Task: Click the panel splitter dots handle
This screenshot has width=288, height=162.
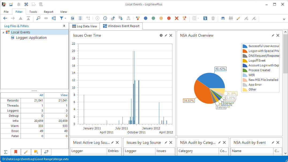Action: coord(34,91)
